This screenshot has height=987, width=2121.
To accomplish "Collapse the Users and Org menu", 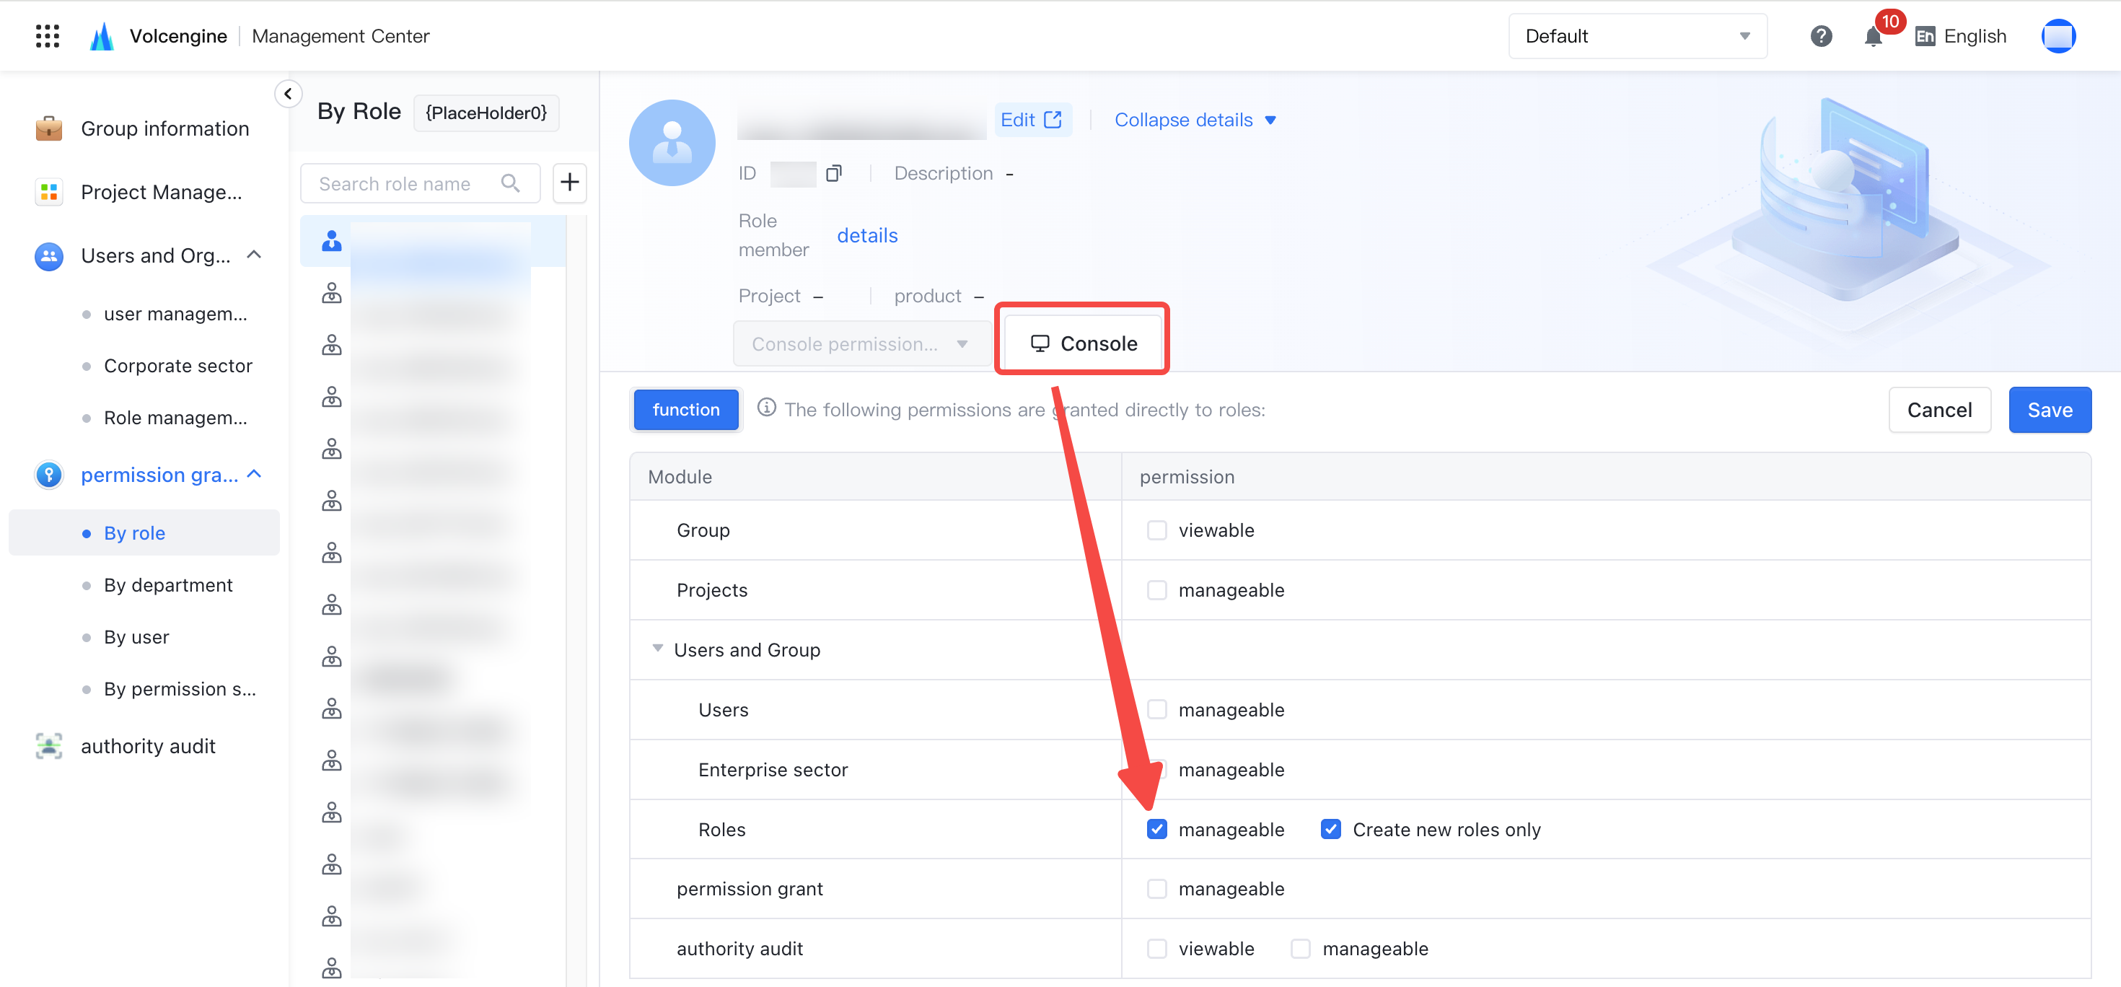I will point(255,255).
